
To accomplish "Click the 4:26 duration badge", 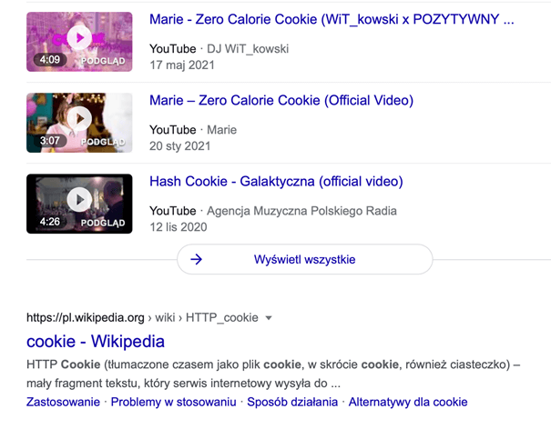I will pyautogui.click(x=48, y=222).
